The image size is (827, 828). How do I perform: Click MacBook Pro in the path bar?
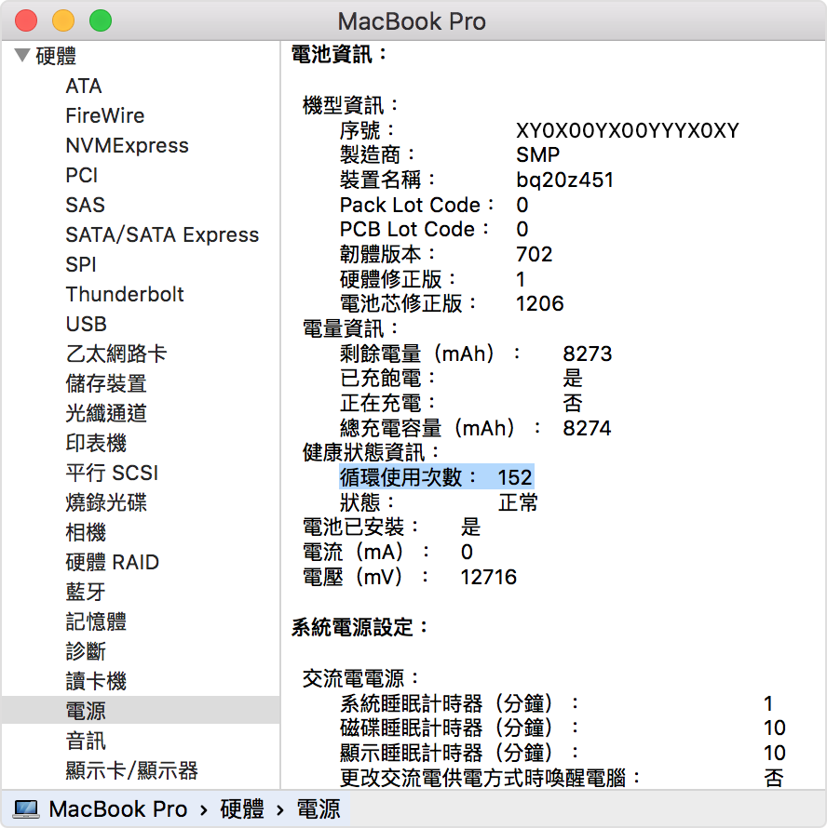click(x=118, y=809)
